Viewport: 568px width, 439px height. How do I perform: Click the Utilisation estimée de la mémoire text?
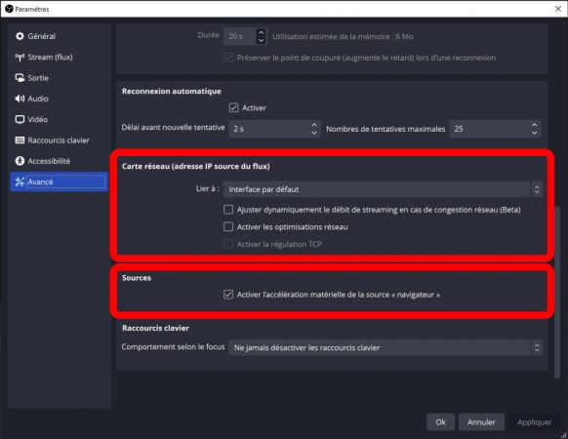click(343, 37)
